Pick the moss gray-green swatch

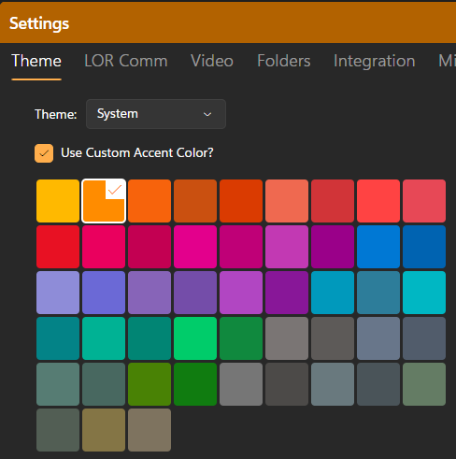(x=424, y=384)
